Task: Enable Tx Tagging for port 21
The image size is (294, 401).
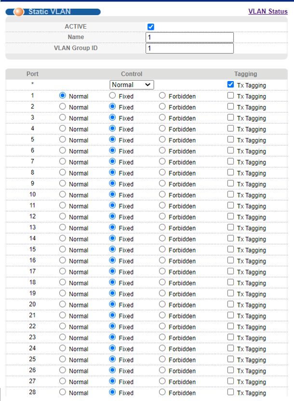Action: [x=230, y=315]
